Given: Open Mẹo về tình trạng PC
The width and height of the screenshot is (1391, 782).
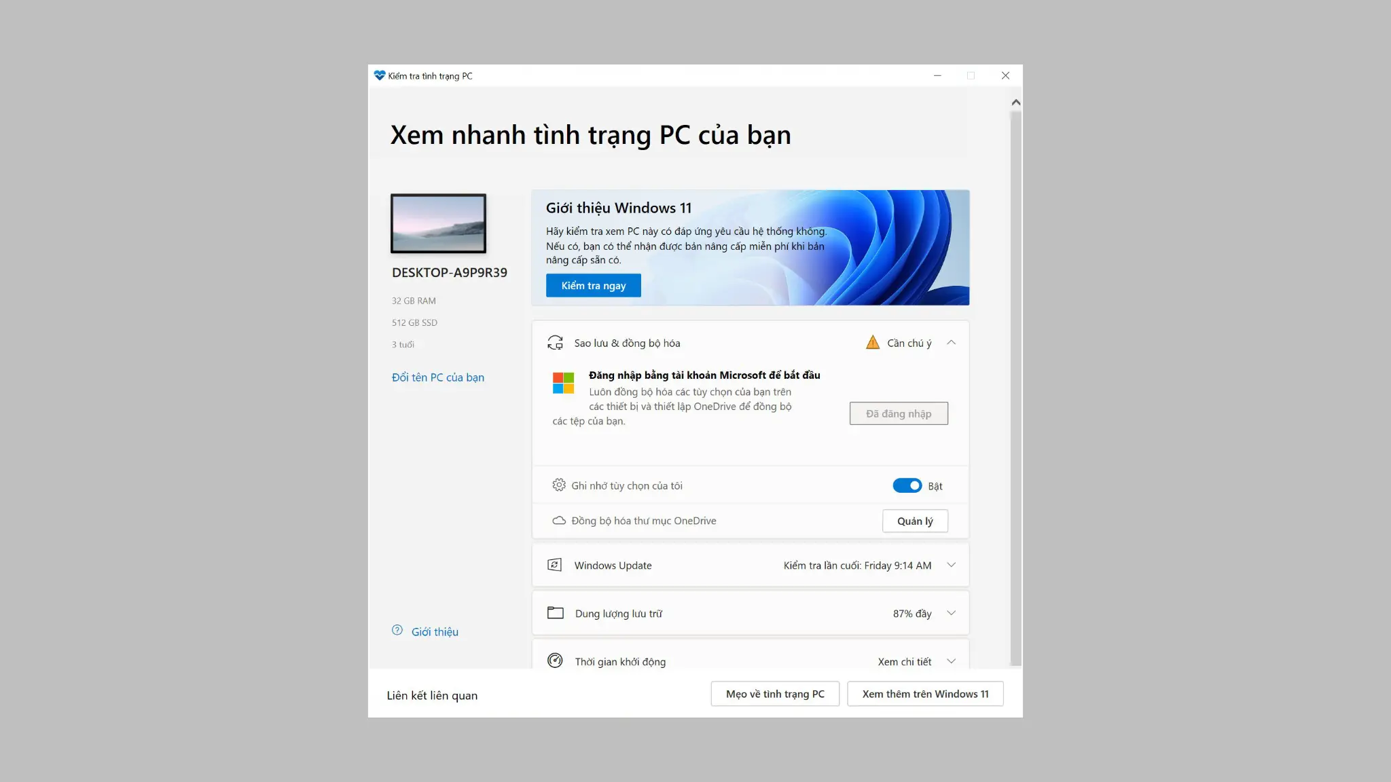Looking at the screenshot, I should [x=775, y=694].
